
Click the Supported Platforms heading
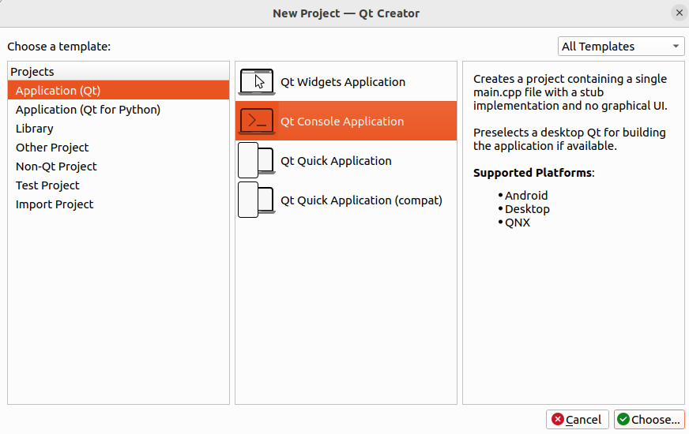point(533,173)
